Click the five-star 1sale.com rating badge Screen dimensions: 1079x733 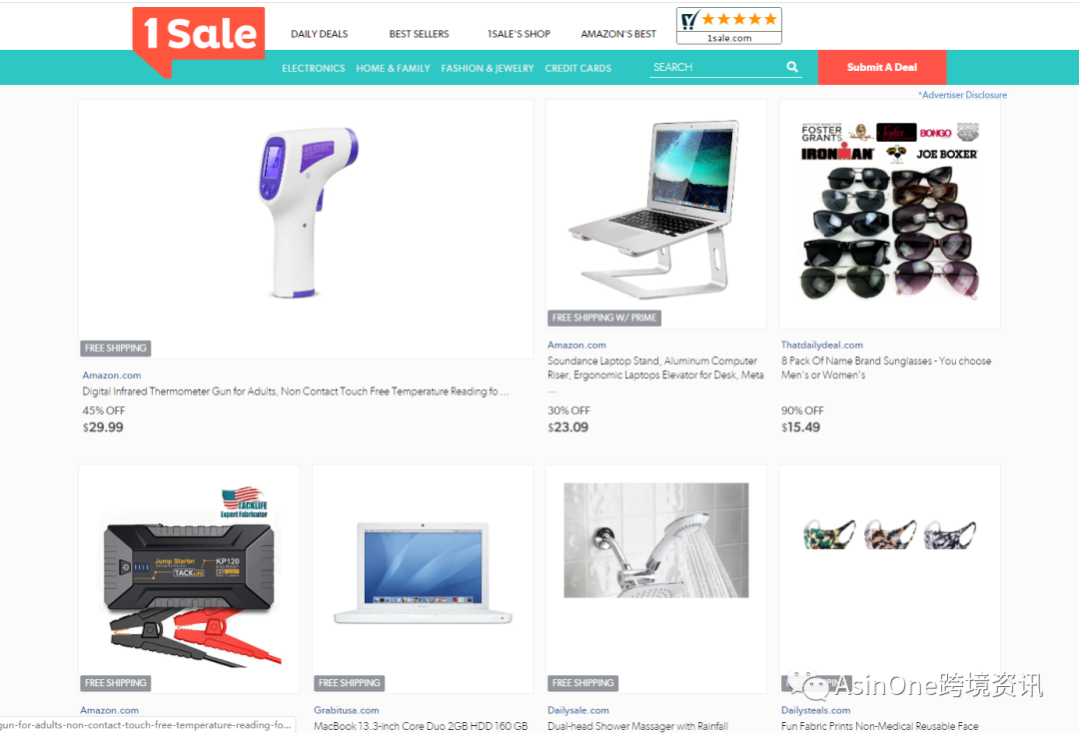728,26
